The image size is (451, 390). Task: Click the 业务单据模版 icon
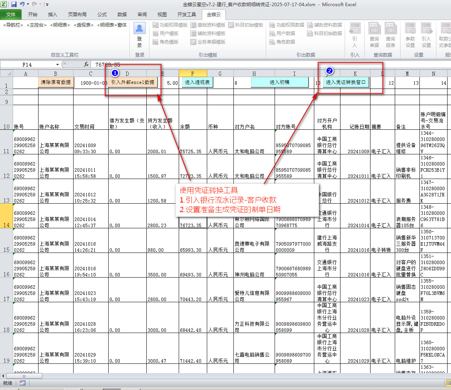[x=193, y=42]
